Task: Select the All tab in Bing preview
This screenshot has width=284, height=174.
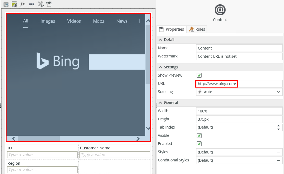Action: (x=26, y=21)
